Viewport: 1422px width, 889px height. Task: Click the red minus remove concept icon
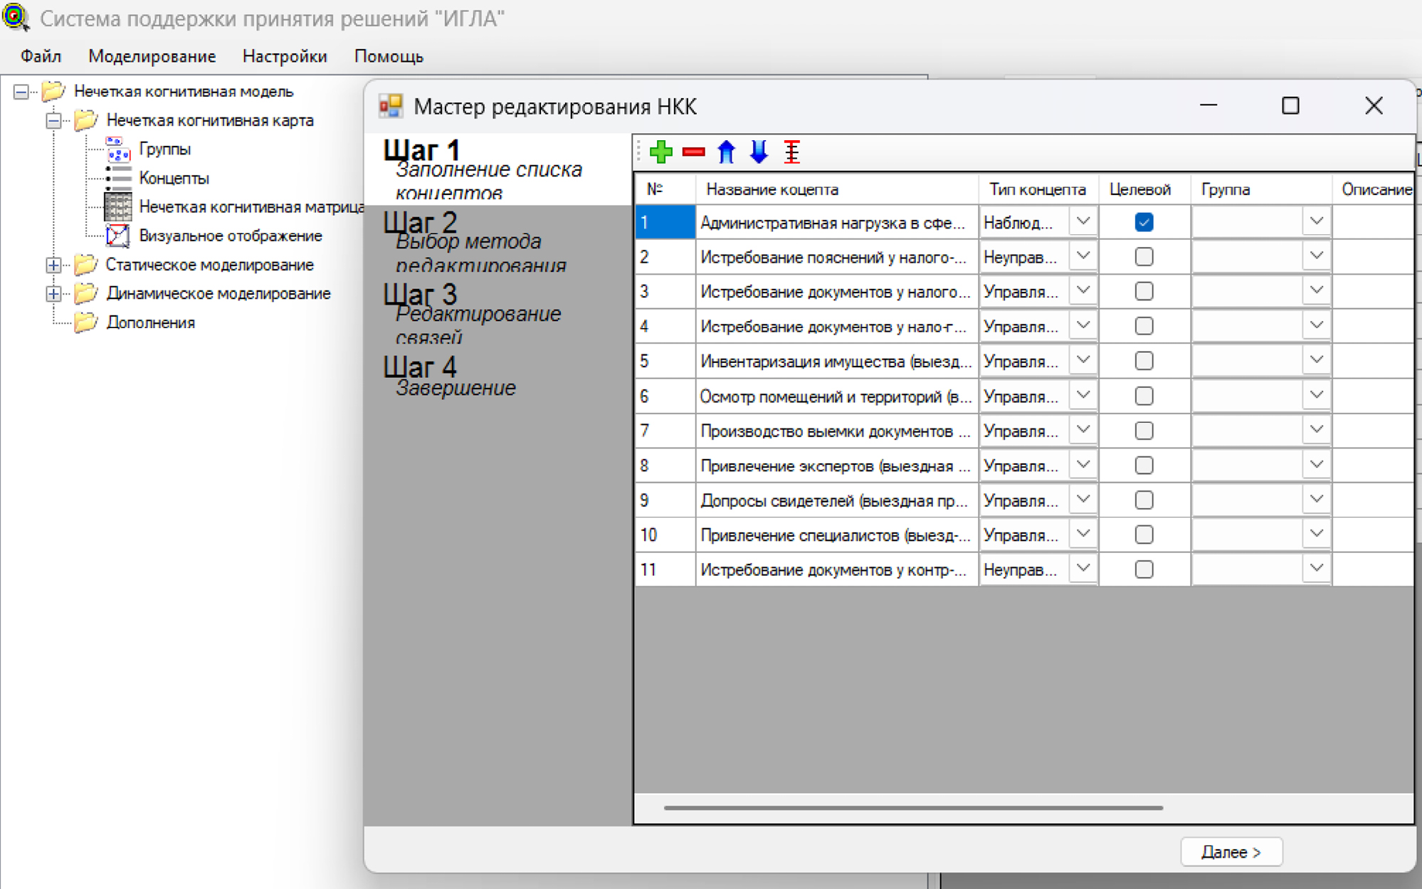click(693, 152)
